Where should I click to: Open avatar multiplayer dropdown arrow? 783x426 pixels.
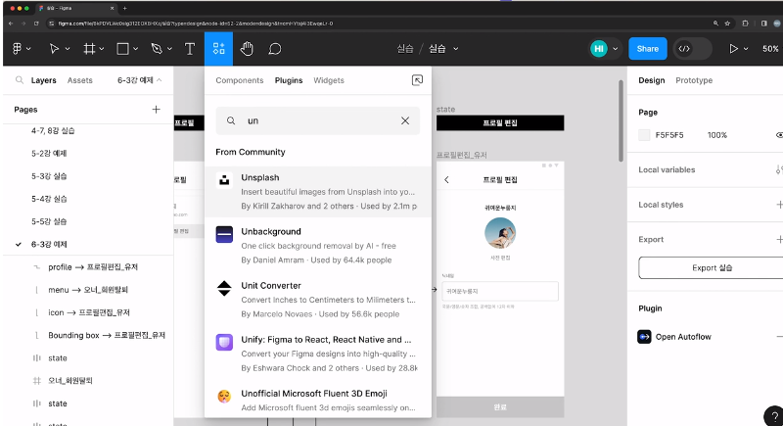[x=616, y=49]
